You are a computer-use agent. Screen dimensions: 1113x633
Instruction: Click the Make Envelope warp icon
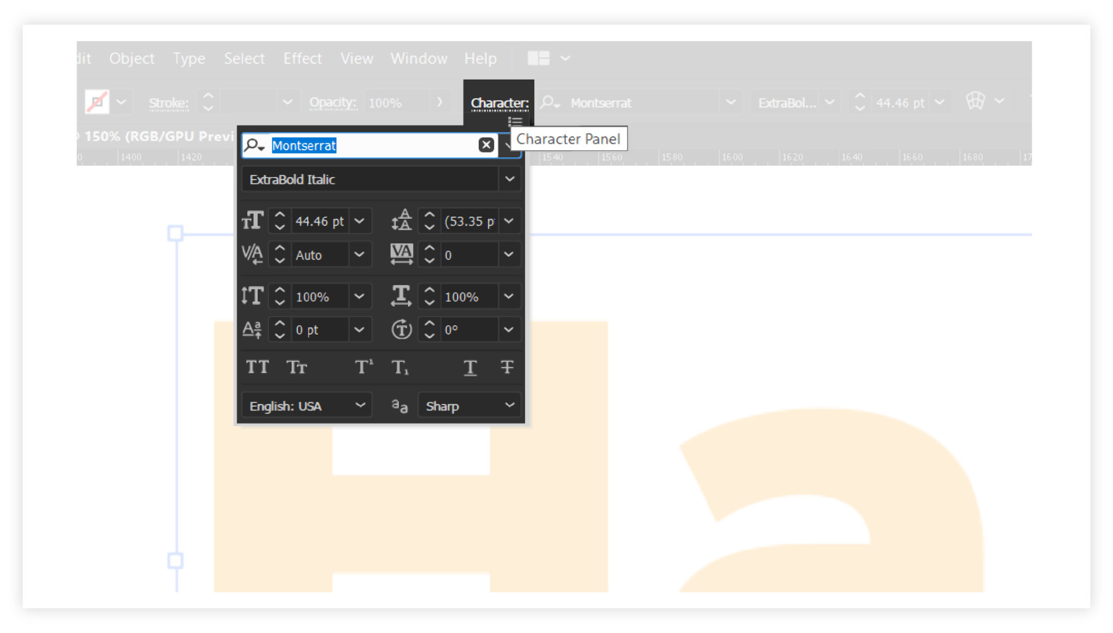click(976, 101)
